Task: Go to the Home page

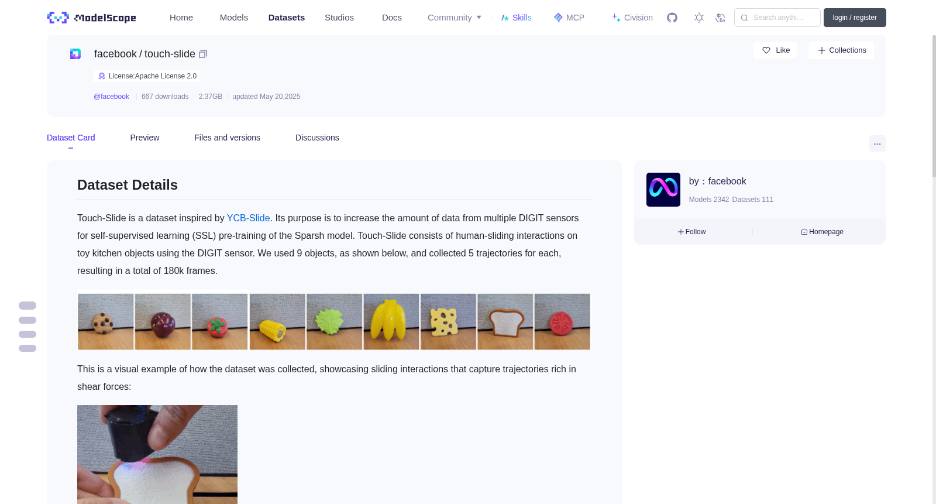Action: [x=181, y=18]
